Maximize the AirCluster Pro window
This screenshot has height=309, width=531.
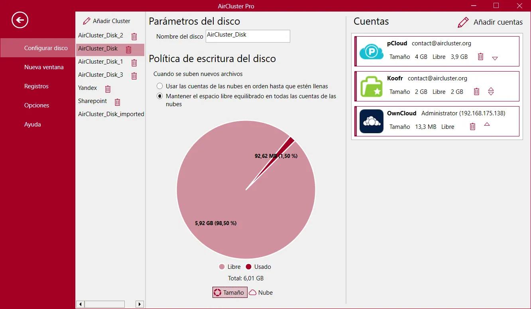pyautogui.click(x=496, y=6)
